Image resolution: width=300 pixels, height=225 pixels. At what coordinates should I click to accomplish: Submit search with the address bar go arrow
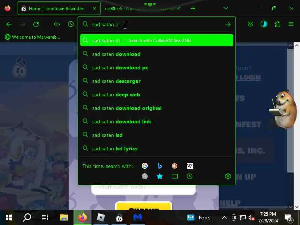228,24
